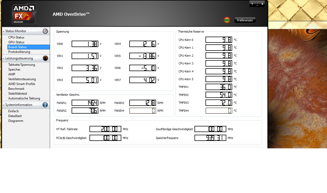
Task: Click the VIN6 voltage readout -5.10
Action: (143, 68)
